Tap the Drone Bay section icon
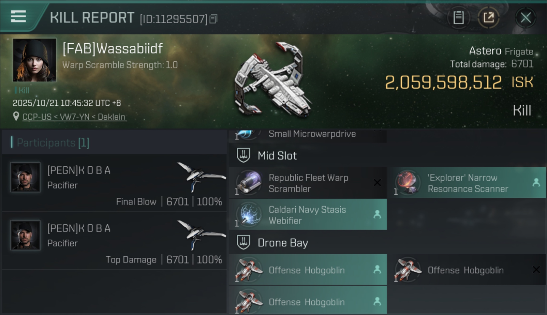 [x=243, y=242]
